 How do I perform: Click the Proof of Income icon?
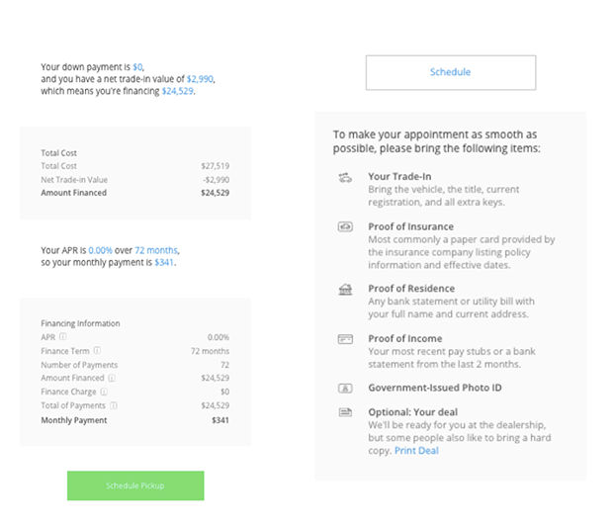345,338
